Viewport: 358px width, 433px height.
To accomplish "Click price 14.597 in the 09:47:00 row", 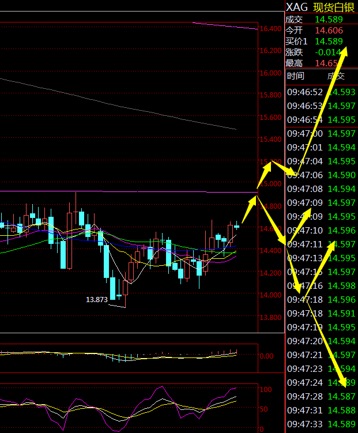I will pyautogui.click(x=341, y=134).
